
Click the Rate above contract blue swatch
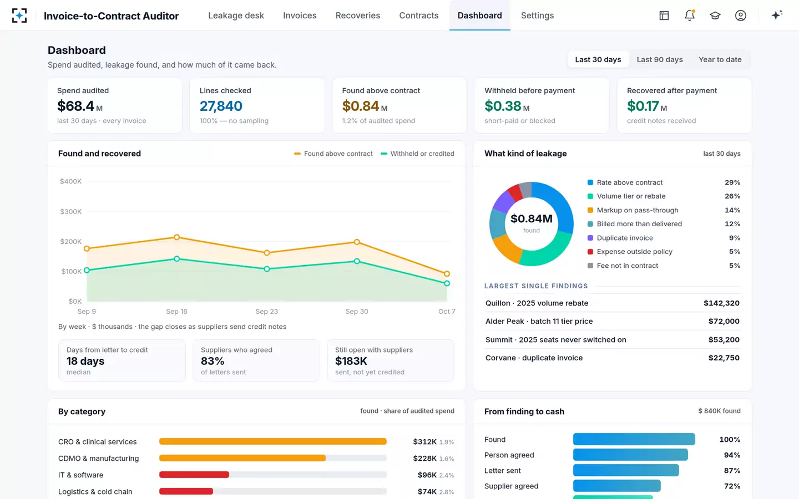coord(590,182)
